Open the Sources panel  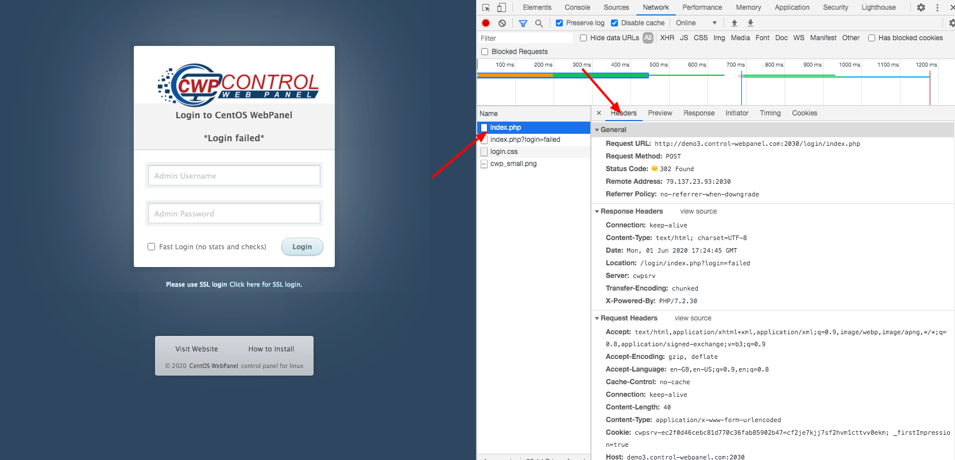coord(616,7)
